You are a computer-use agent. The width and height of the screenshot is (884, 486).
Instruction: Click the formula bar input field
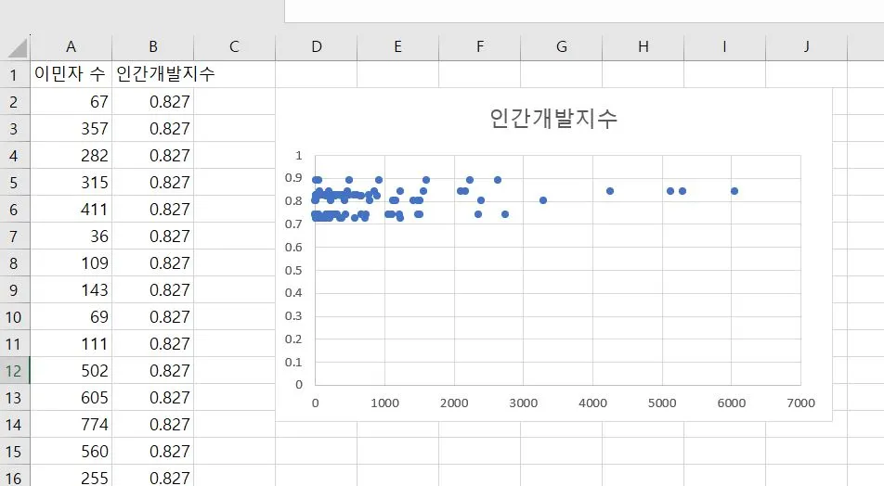tap(584, 11)
